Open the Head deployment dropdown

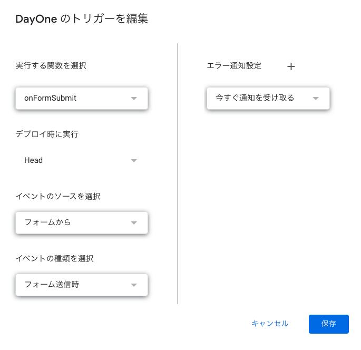[x=82, y=160]
